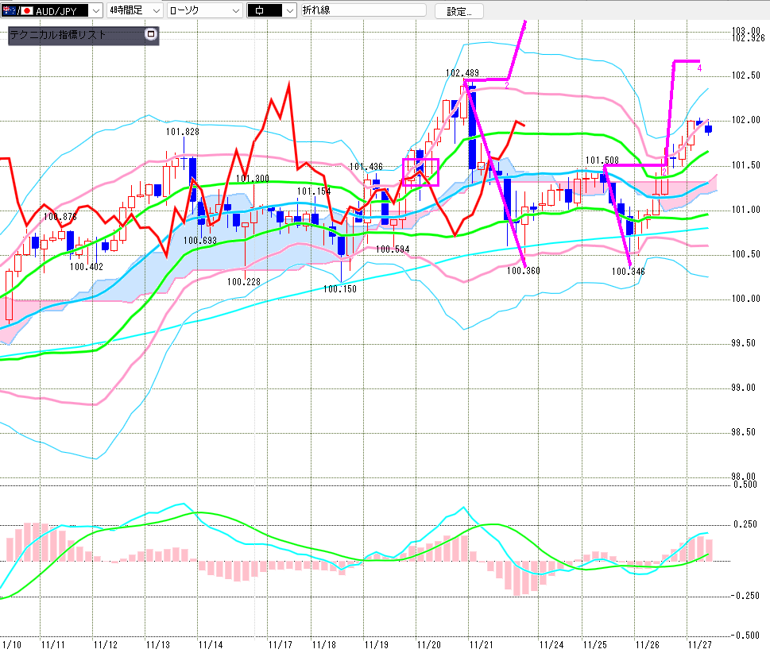Click the 102.489 high price label
The image size is (770, 653).
[462, 73]
